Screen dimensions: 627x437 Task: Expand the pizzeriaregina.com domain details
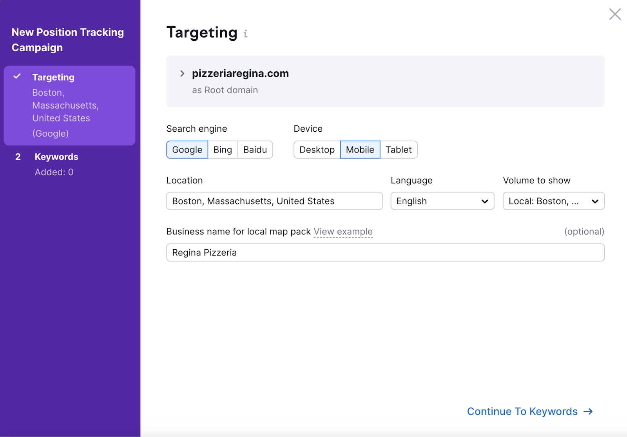click(182, 73)
